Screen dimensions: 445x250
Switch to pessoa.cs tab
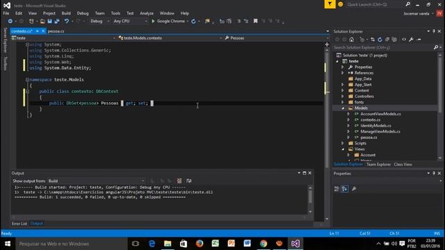coord(56,31)
